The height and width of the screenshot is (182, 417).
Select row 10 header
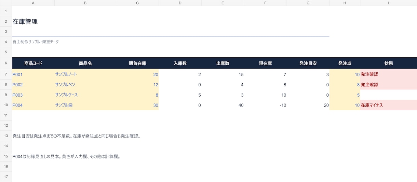pyautogui.click(x=6, y=105)
